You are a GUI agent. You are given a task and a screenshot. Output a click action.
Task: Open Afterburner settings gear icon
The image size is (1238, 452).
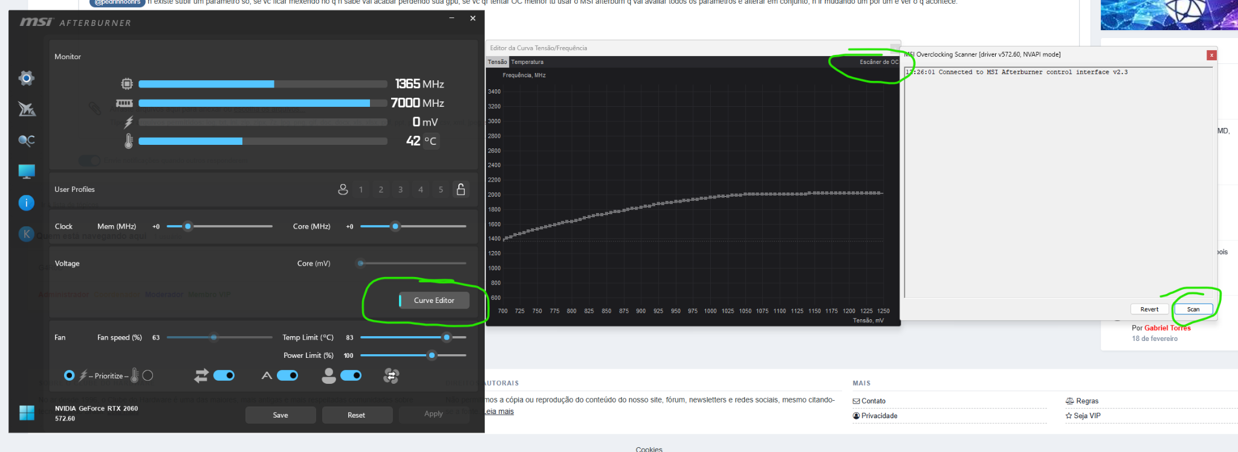pyautogui.click(x=26, y=78)
